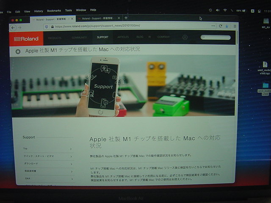
Task: Click the Roland logo
Action: pyautogui.click(x=26, y=39)
